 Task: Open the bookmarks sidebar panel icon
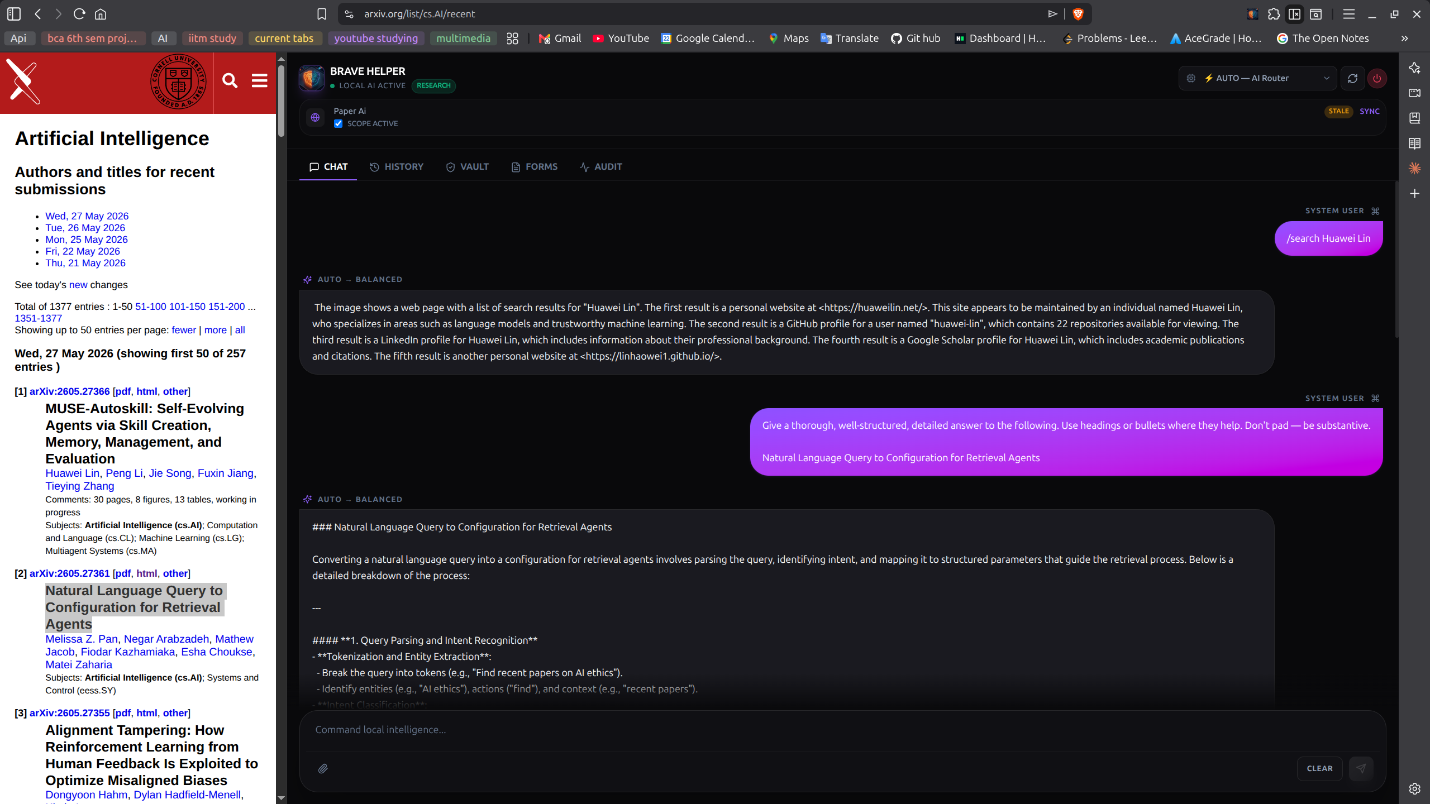tap(1414, 118)
